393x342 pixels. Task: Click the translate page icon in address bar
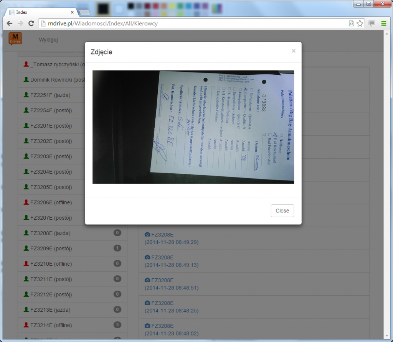352,23
